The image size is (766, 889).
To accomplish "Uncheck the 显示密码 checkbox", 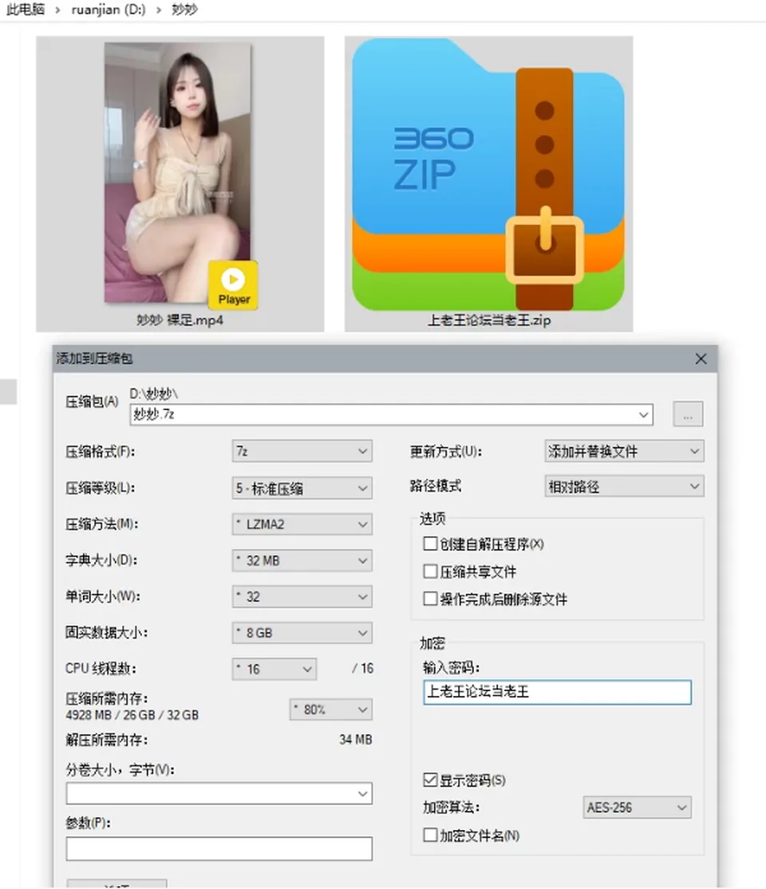I will [x=430, y=780].
